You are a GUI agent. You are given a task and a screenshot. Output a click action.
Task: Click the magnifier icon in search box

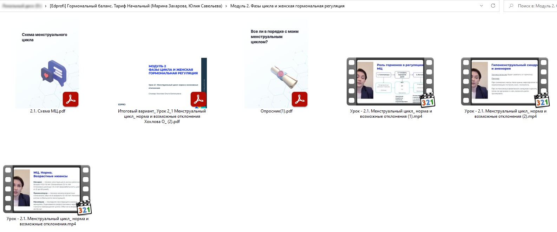click(x=511, y=6)
